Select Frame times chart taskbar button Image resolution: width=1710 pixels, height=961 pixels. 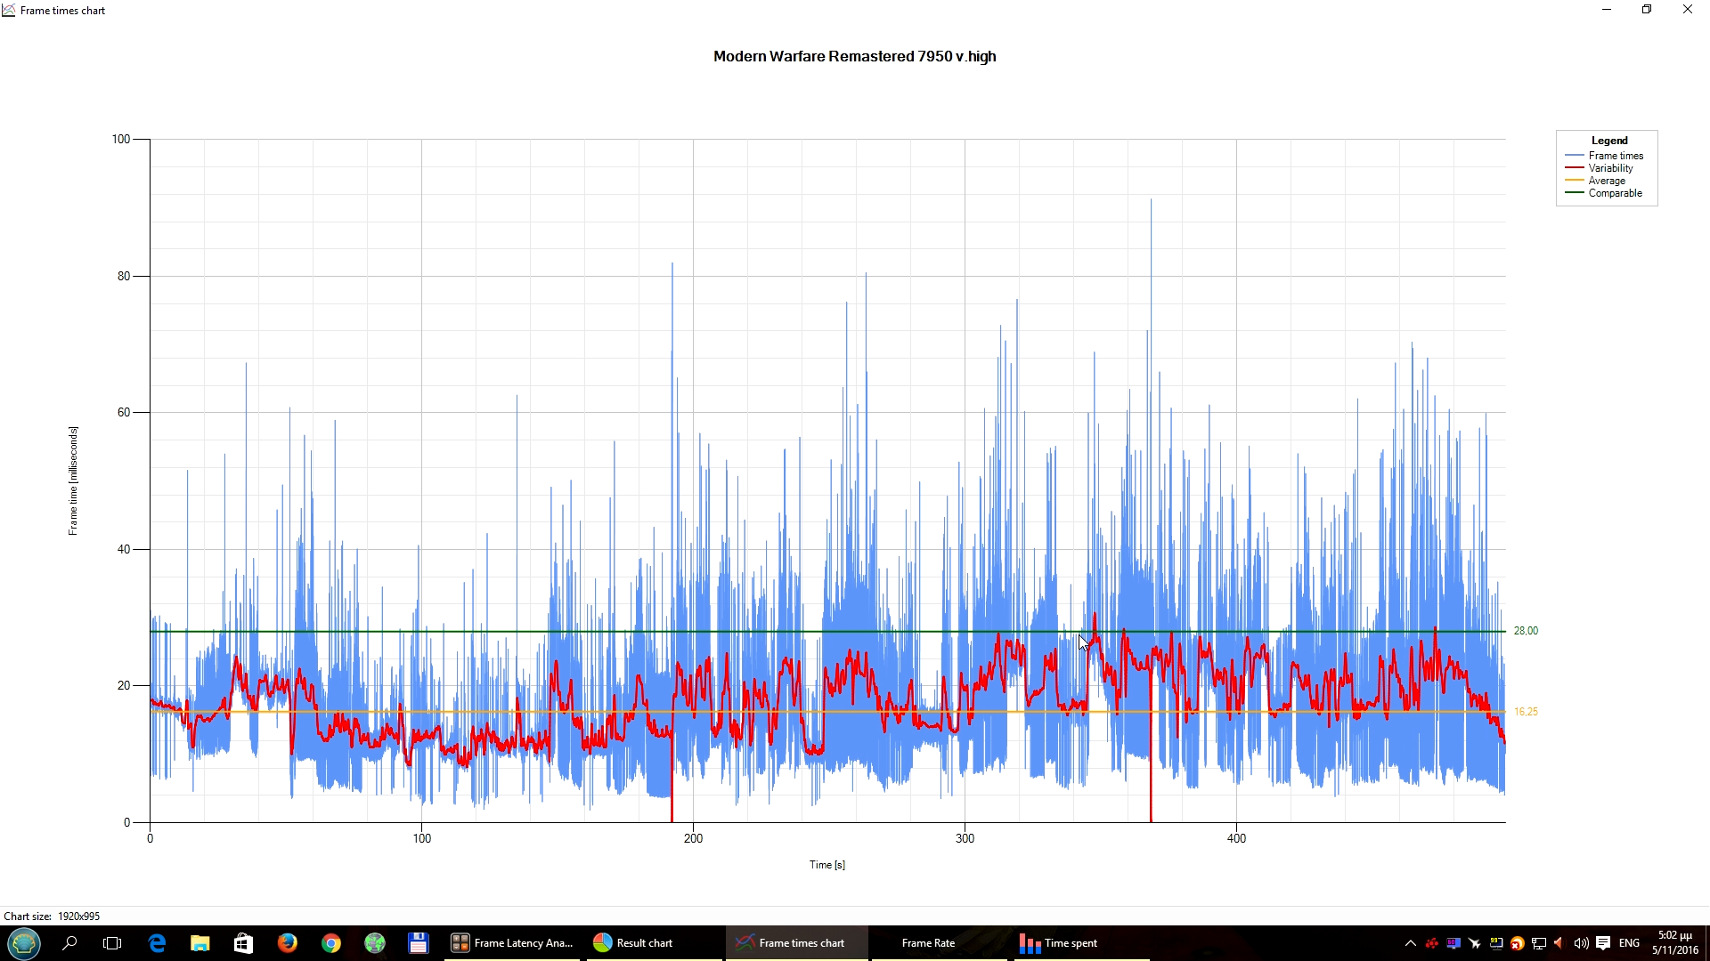(796, 943)
